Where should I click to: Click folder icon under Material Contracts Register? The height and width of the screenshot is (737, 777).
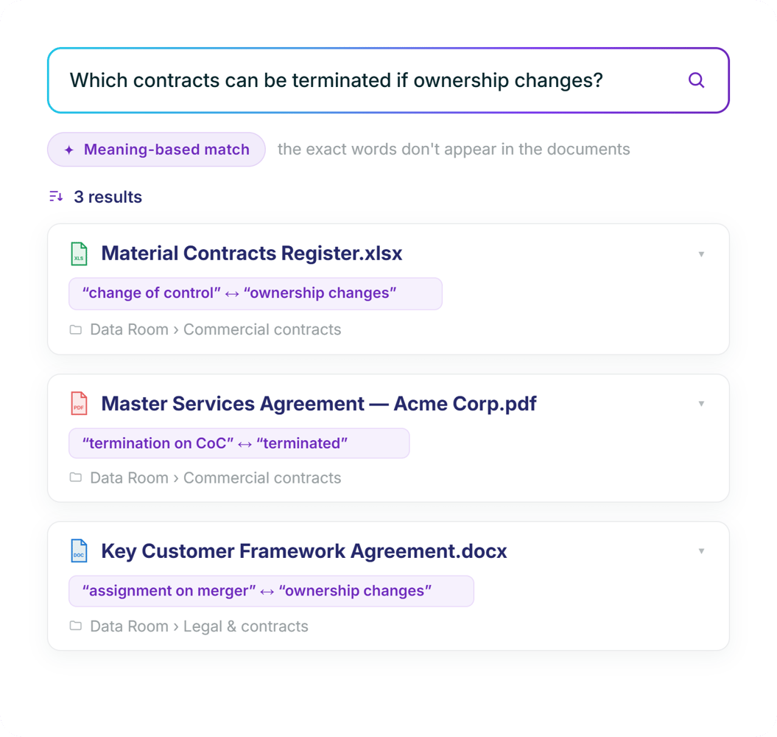click(75, 329)
